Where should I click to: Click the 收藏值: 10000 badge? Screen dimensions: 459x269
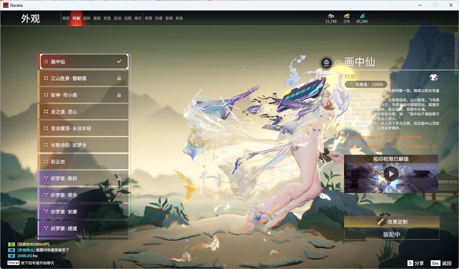point(366,84)
